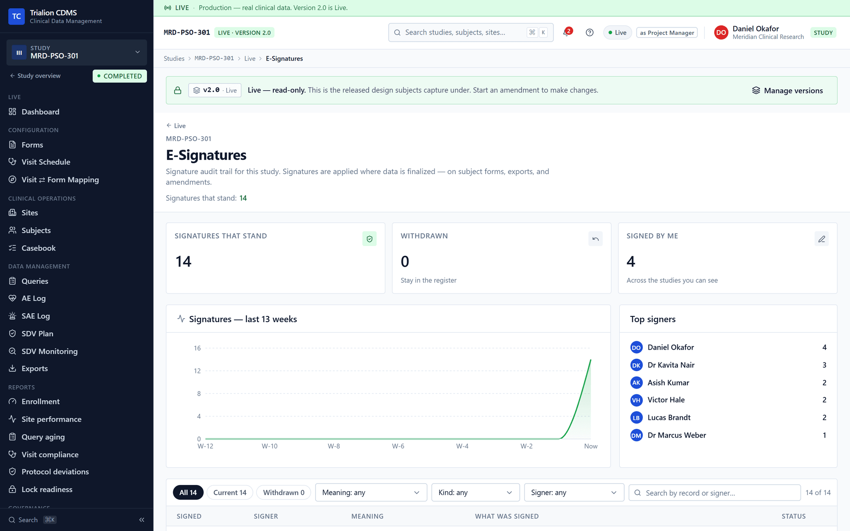
Task: Open the help question mark icon
Action: tap(589, 32)
